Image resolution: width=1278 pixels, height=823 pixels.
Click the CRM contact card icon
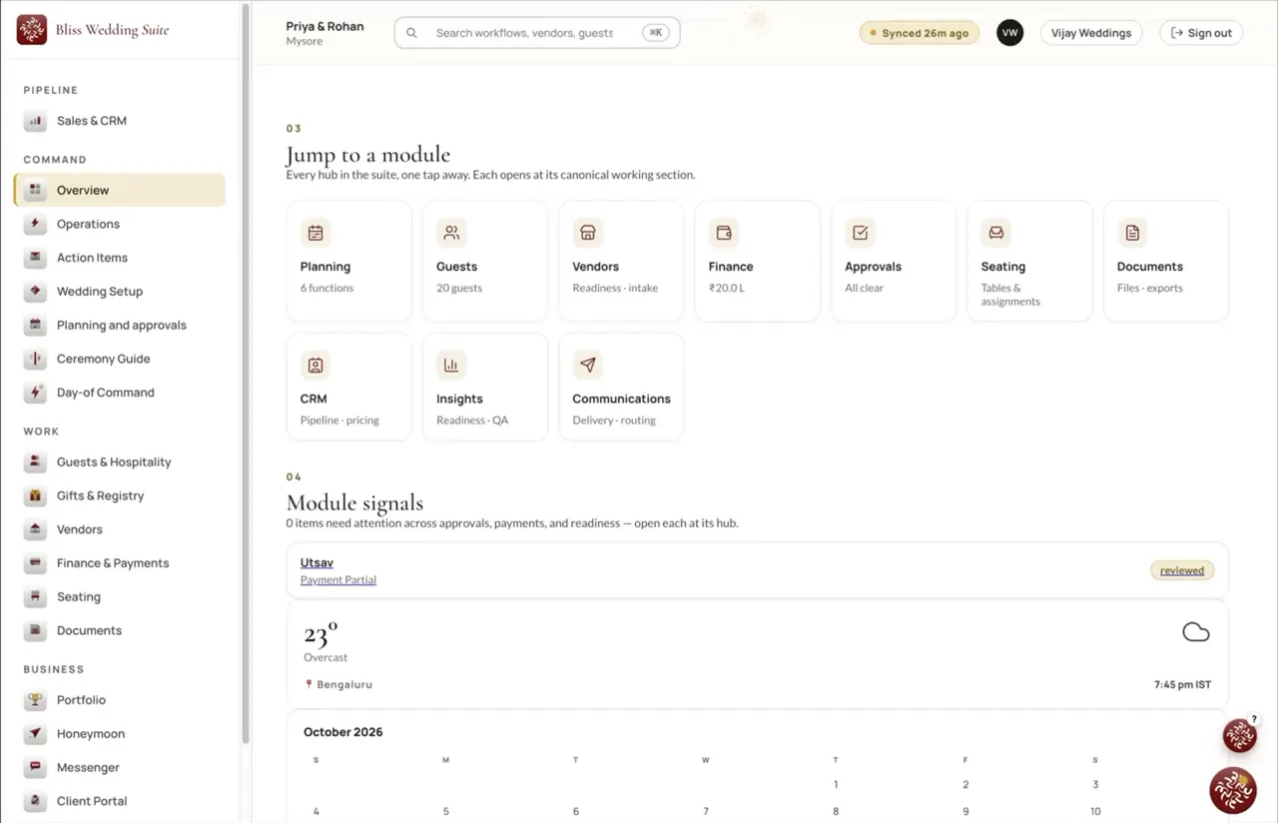coord(316,365)
